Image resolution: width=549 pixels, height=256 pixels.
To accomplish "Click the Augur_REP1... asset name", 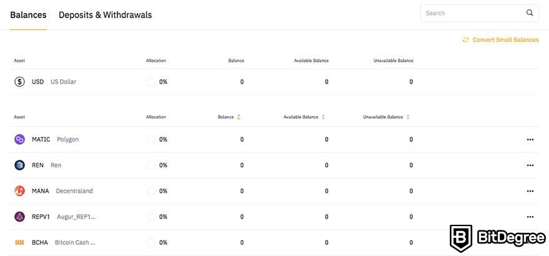I will (x=76, y=217).
